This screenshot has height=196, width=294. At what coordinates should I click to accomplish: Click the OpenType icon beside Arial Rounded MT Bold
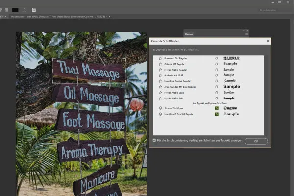coord(217,87)
